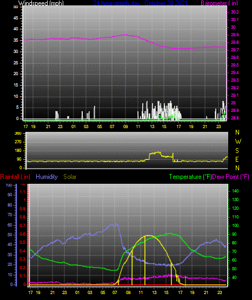The image size is (252, 300).
Task: Click the 60 mark on the humidity axis
Action: tap(10, 225)
